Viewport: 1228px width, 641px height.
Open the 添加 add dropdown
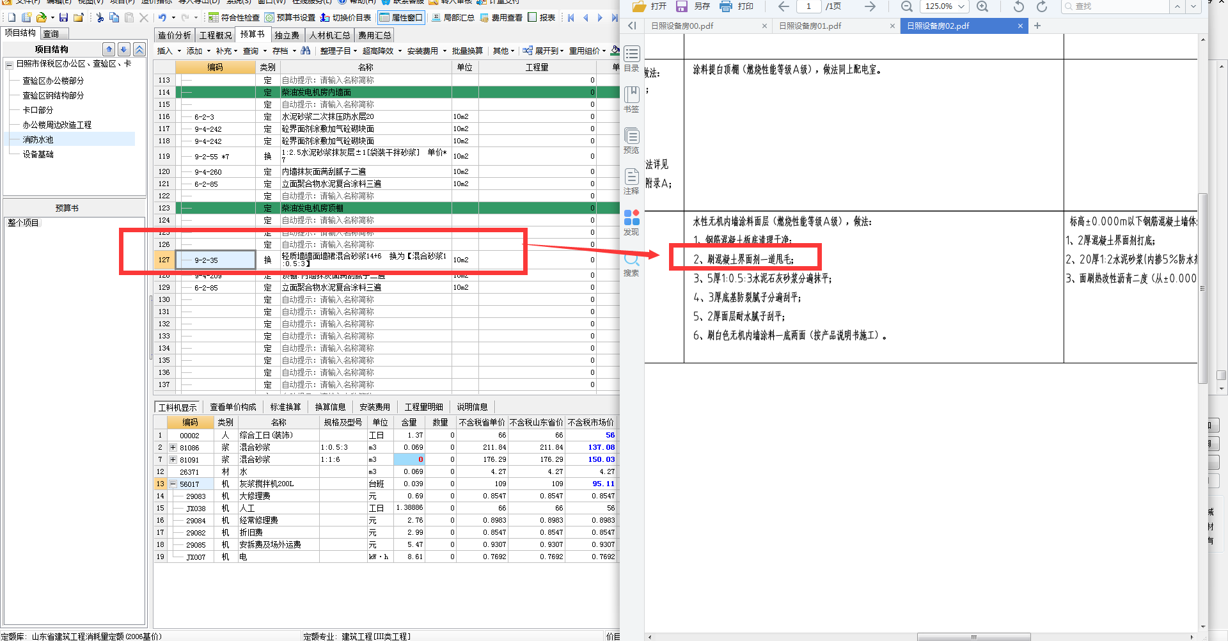[x=198, y=51]
